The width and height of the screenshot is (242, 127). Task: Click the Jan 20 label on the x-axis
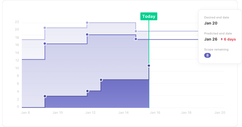tap(220, 112)
